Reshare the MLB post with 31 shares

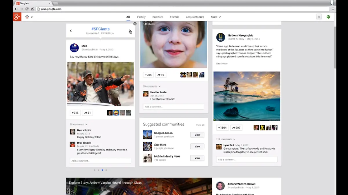[87, 113]
